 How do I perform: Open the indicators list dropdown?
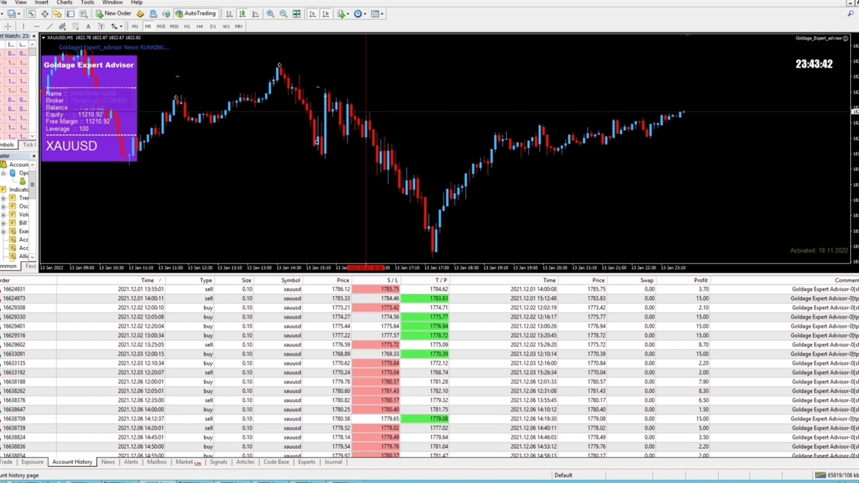click(343, 13)
